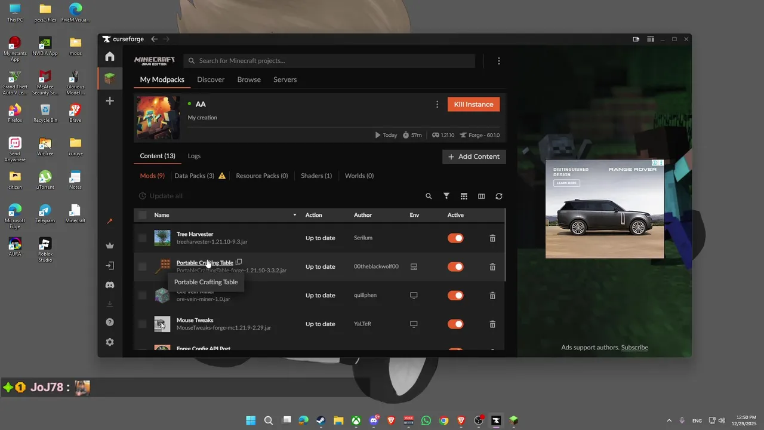Switch to Discover tab
Image resolution: width=764 pixels, height=430 pixels.
211,79
